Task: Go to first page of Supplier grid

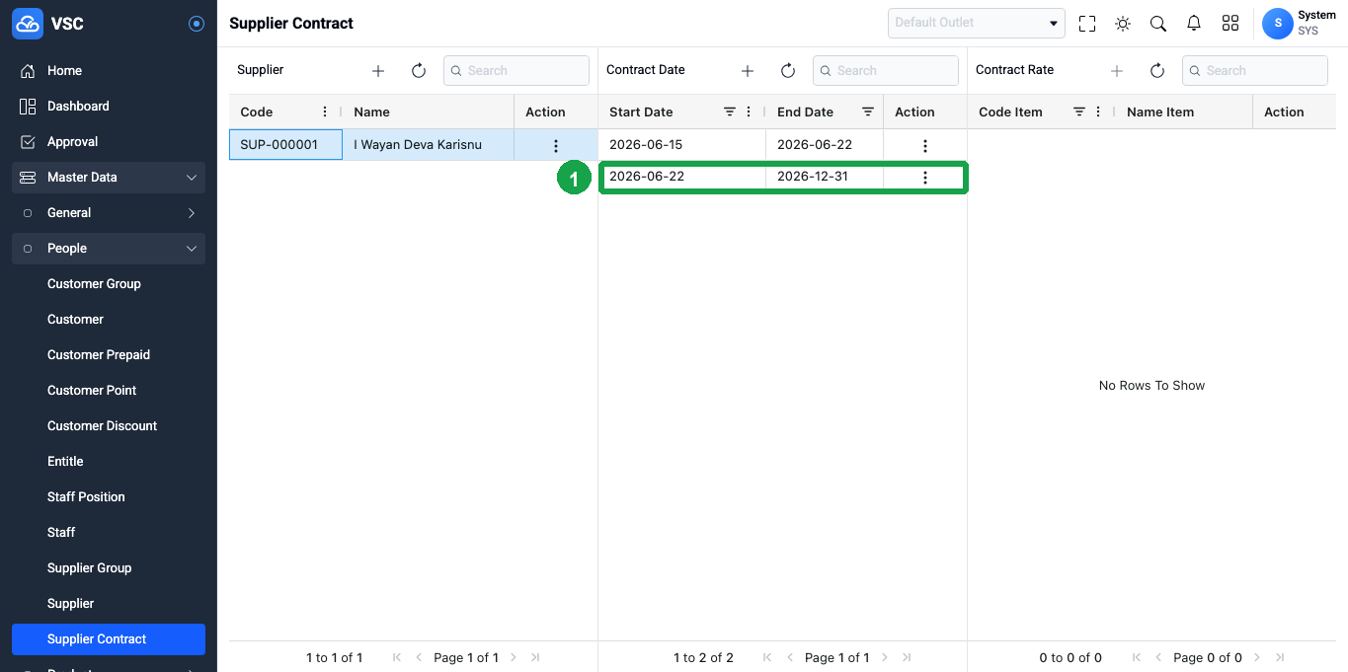Action: click(x=397, y=657)
